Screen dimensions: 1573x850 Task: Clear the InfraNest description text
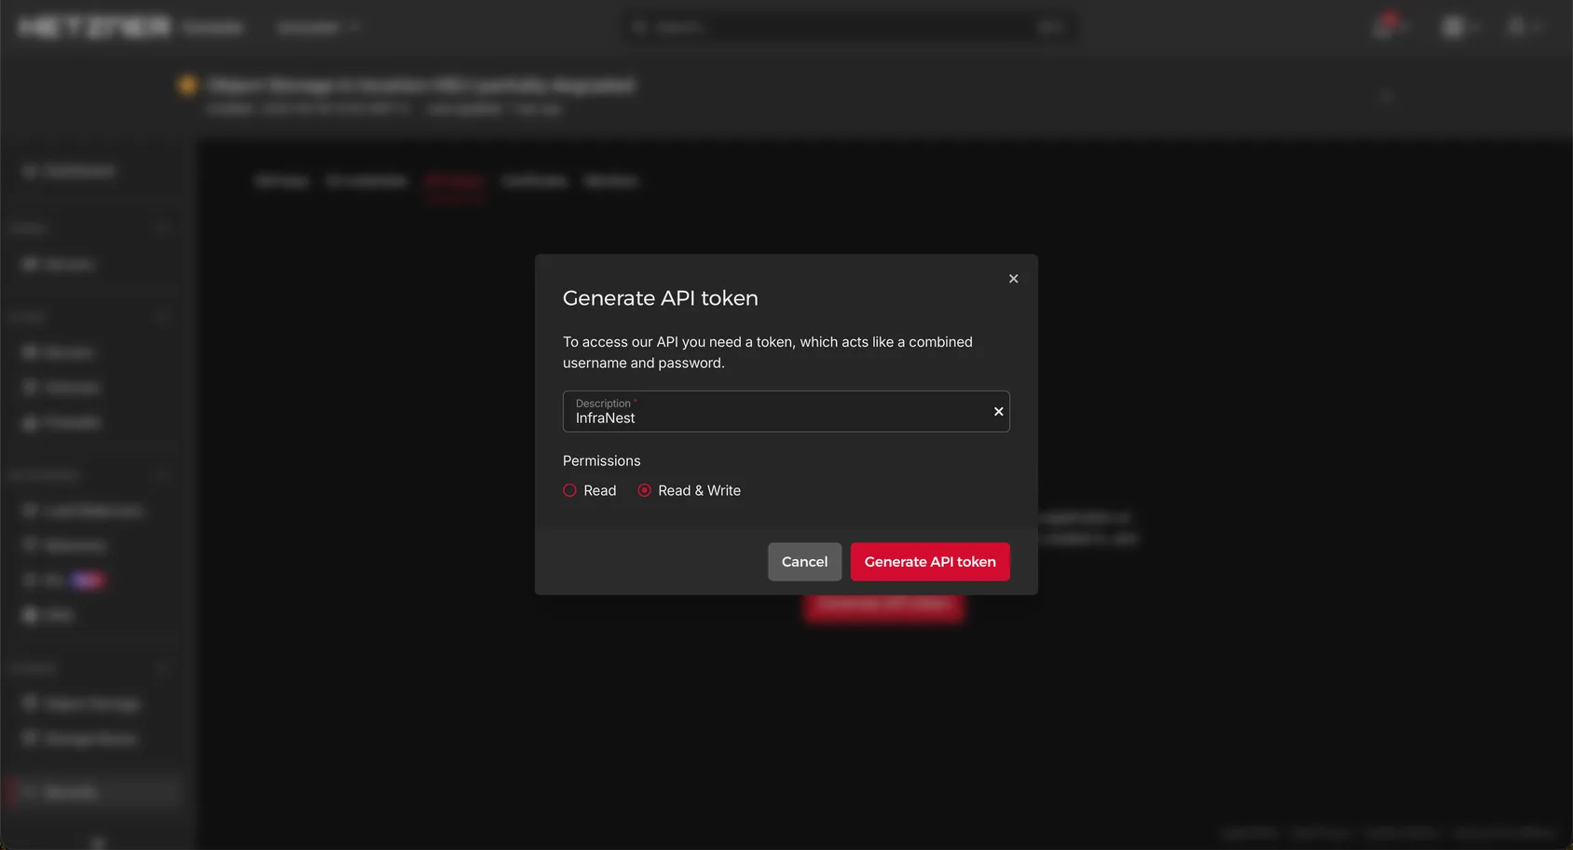click(998, 412)
